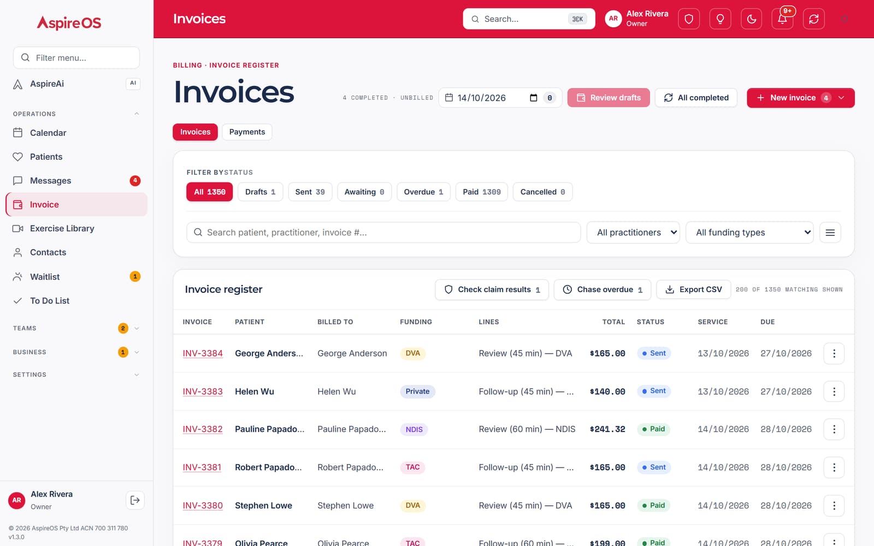The image size is (874, 546).
Task: Open row actions menu for INV-3382
Action: (834, 429)
